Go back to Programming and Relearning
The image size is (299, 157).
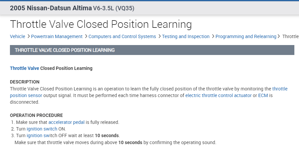[246, 36]
